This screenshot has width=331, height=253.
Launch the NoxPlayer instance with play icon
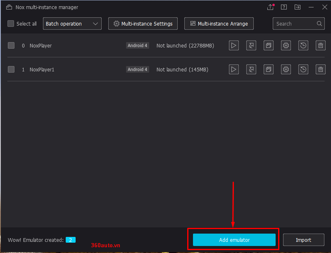click(234, 45)
